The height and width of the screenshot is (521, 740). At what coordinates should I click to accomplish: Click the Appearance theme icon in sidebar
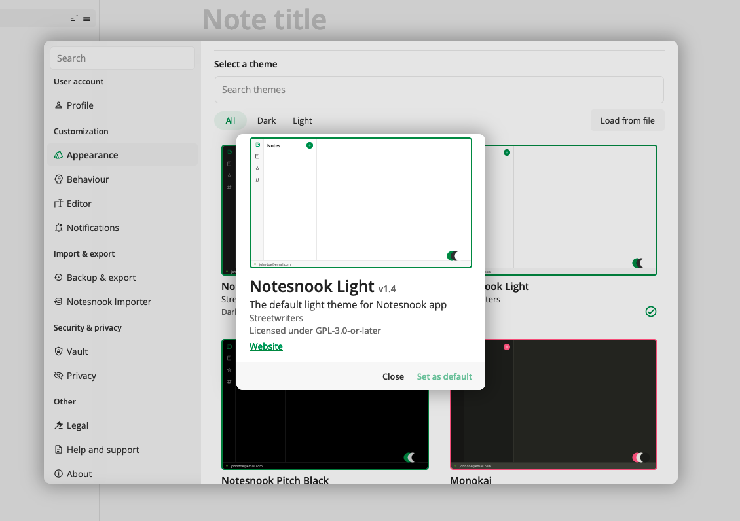click(x=58, y=155)
